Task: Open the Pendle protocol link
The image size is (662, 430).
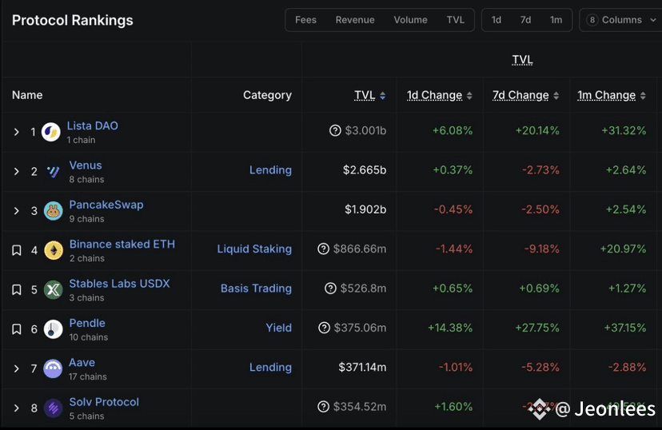Action: click(87, 323)
